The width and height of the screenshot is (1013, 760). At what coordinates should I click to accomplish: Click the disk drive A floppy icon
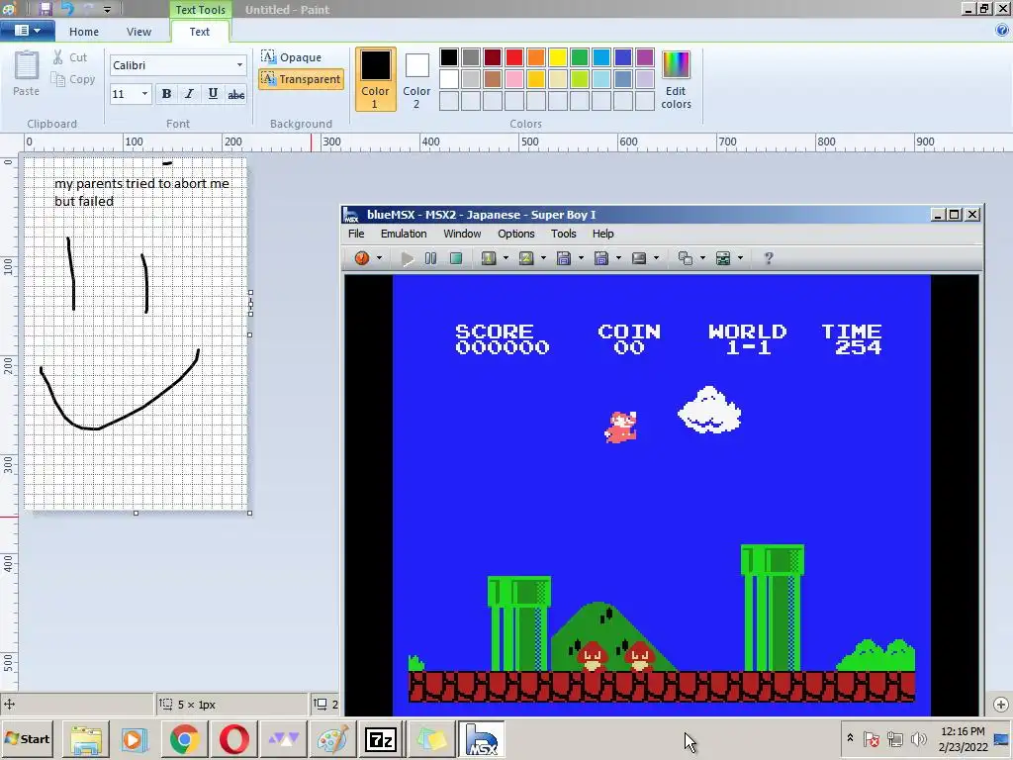click(x=563, y=258)
